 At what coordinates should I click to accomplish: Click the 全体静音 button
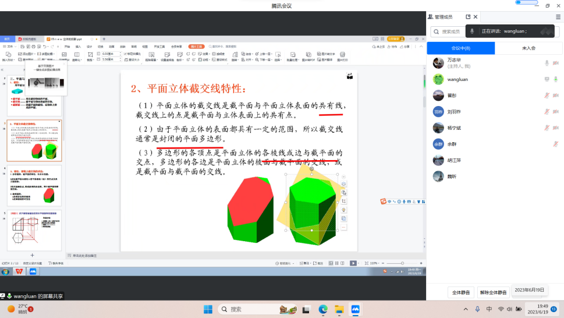[461, 292]
